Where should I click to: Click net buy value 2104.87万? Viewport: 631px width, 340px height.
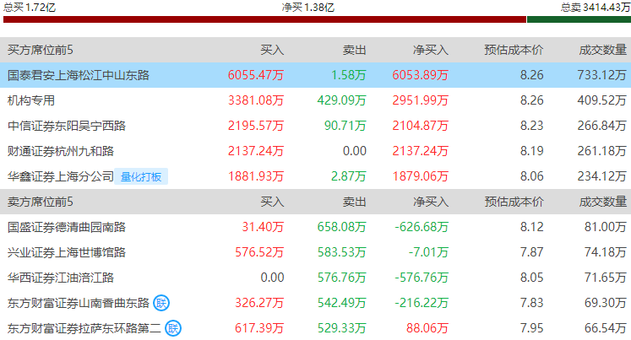tap(421, 126)
